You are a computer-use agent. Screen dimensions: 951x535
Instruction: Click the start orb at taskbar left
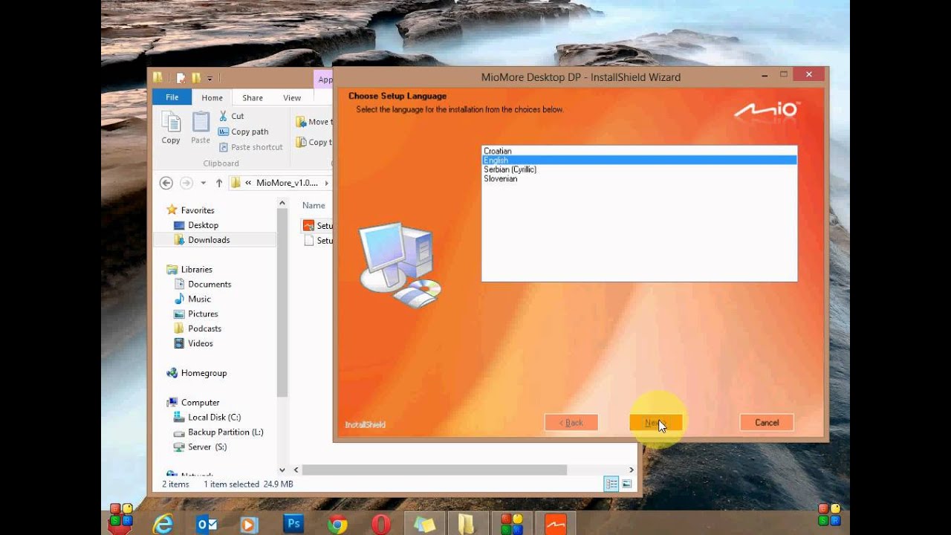(x=121, y=518)
